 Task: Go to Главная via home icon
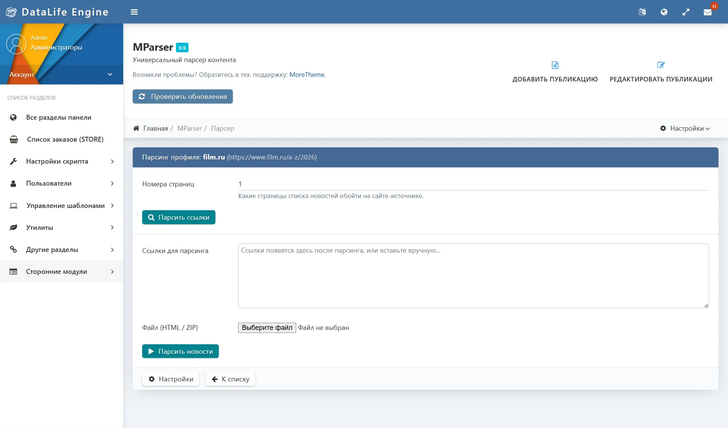click(x=136, y=128)
